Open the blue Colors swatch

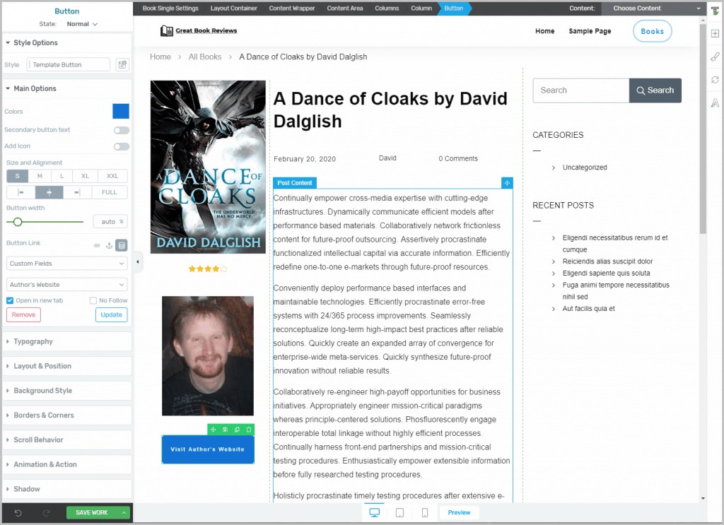121,112
